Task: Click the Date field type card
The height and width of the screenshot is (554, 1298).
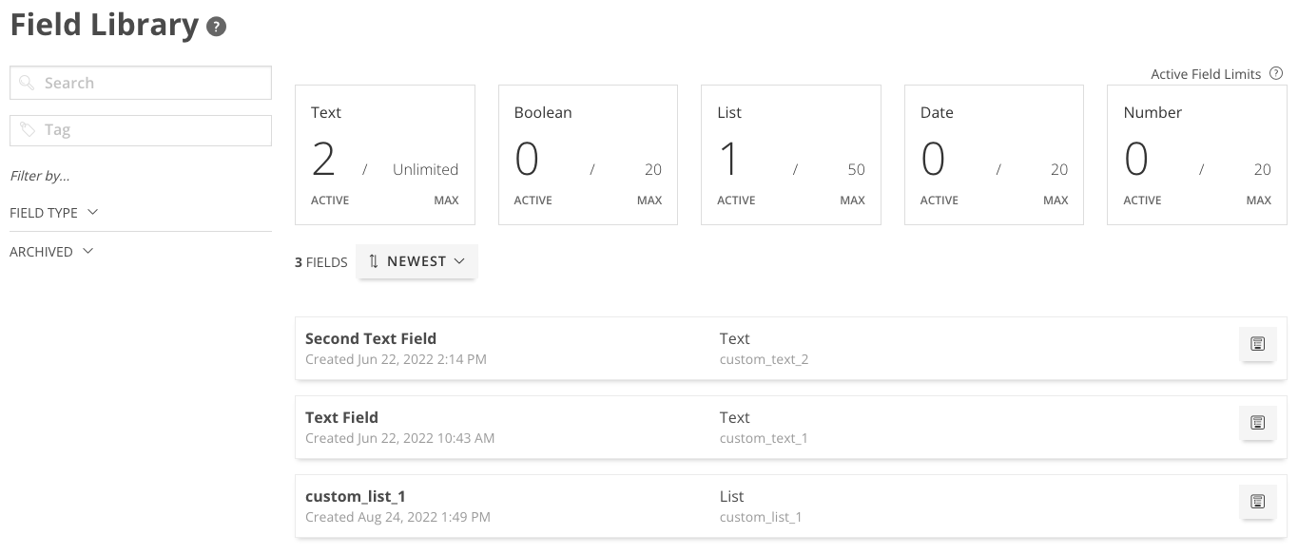Action: [x=994, y=153]
